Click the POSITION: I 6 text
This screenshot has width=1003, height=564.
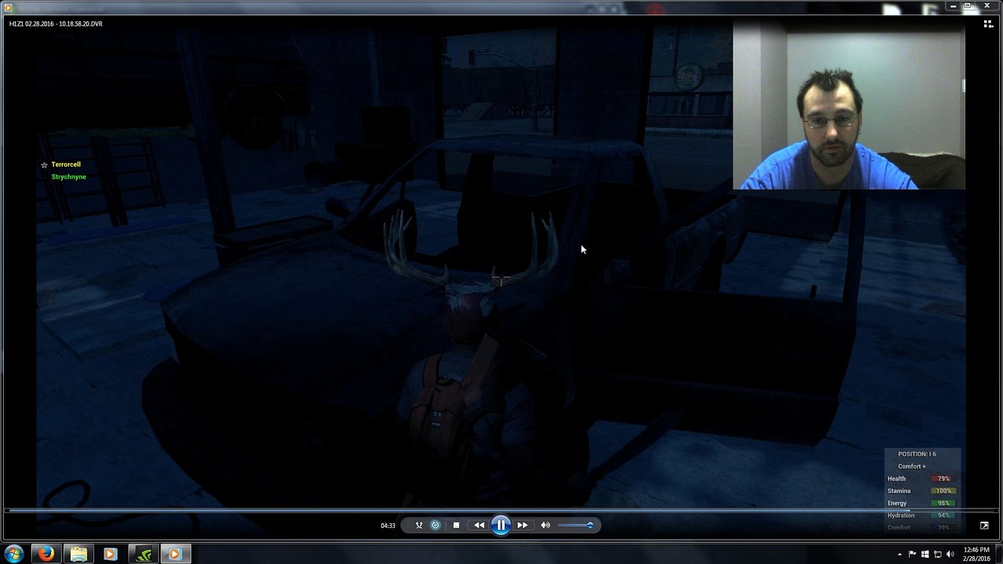(917, 454)
